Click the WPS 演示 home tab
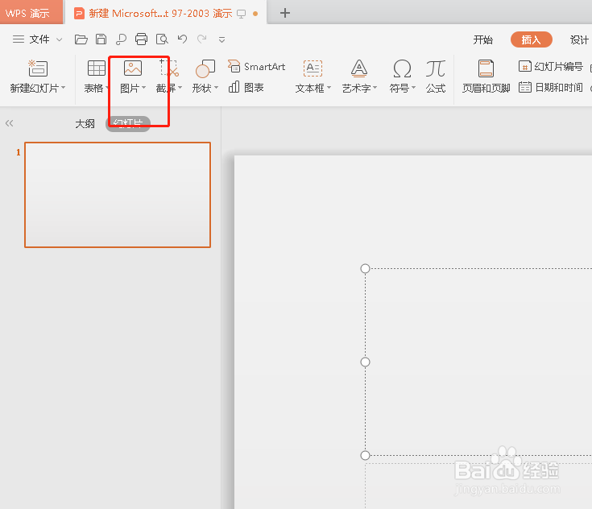 pos(31,12)
